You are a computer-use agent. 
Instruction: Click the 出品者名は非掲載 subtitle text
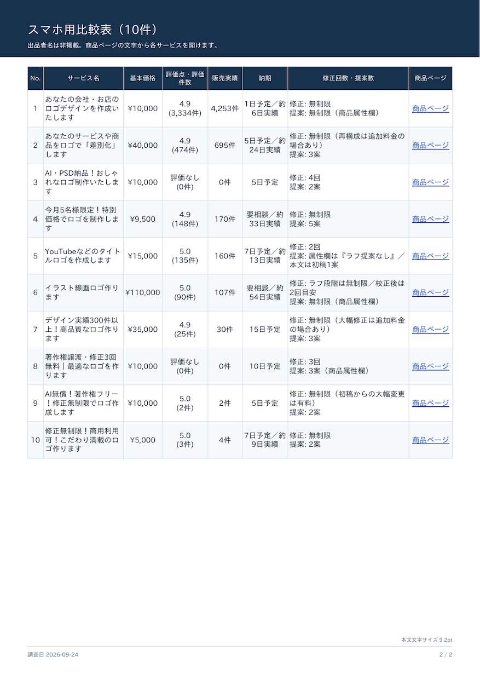point(123,45)
